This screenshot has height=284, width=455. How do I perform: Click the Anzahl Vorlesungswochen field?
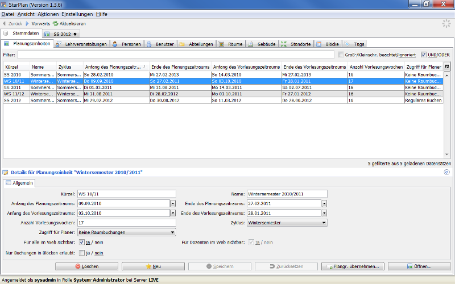(x=127, y=223)
